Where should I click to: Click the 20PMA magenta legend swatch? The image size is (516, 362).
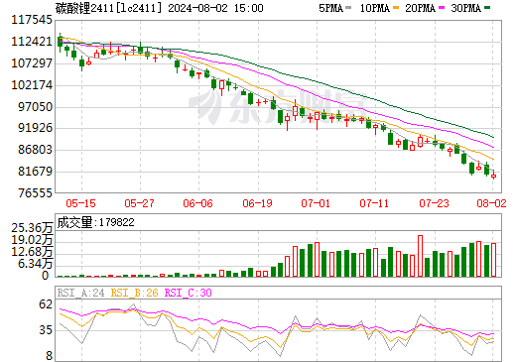pos(442,8)
